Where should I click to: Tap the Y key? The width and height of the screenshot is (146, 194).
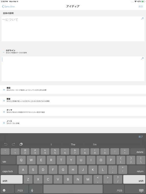pos(71,160)
